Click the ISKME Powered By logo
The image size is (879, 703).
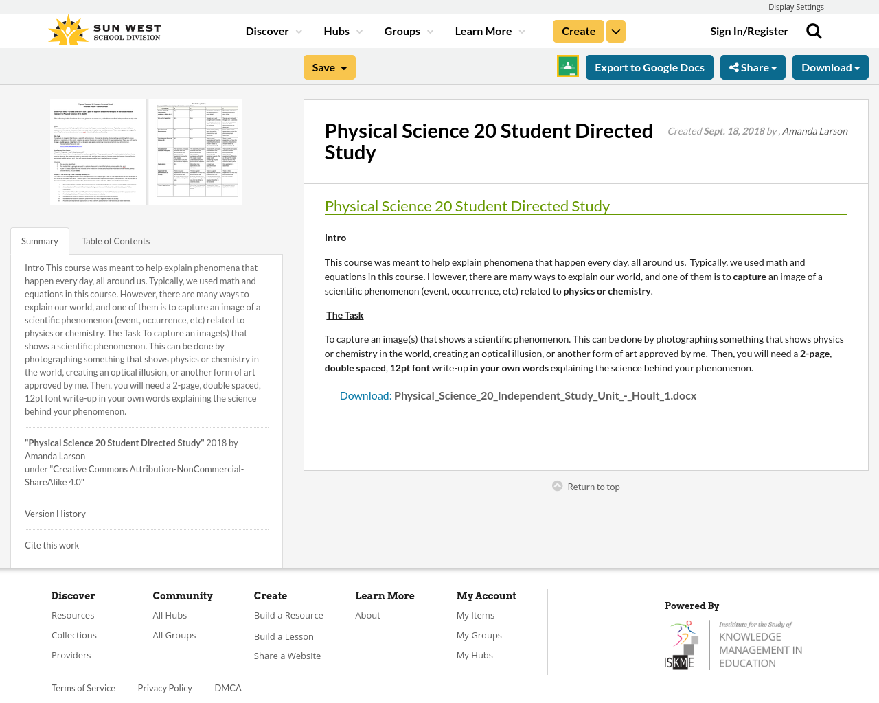(x=733, y=643)
